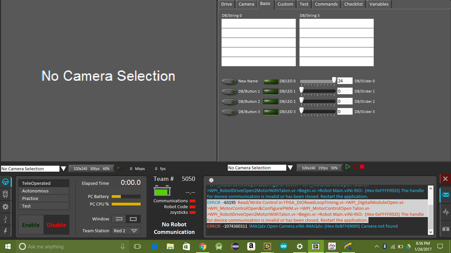Switch to the Checklist dashboard tab
Screen dimensions: 451x253
tap(354, 4)
